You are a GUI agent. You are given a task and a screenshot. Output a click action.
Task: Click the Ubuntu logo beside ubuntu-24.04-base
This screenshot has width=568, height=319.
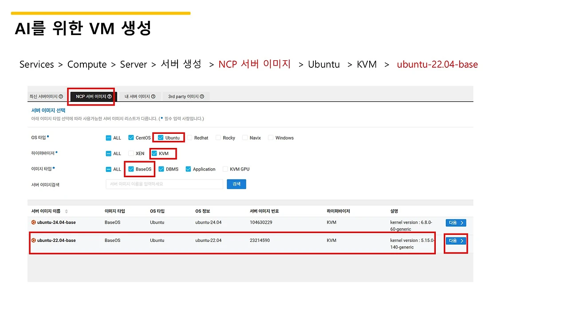pyautogui.click(x=33, y=222)
